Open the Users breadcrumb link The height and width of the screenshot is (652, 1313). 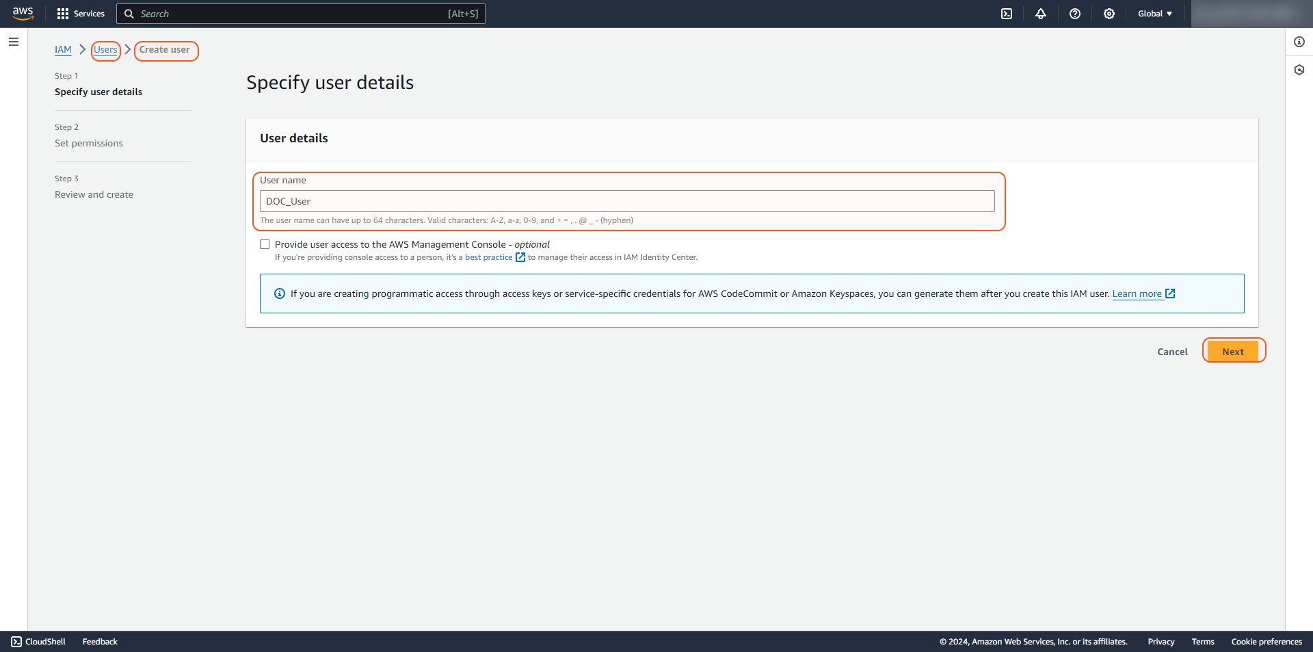[105, 49]
